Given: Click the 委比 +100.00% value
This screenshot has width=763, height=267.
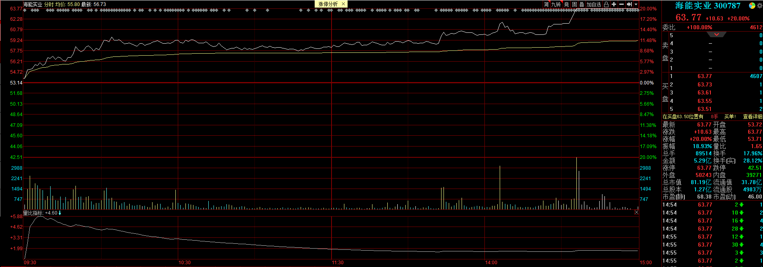Looking at the screenshot, I should click(700, 27).
